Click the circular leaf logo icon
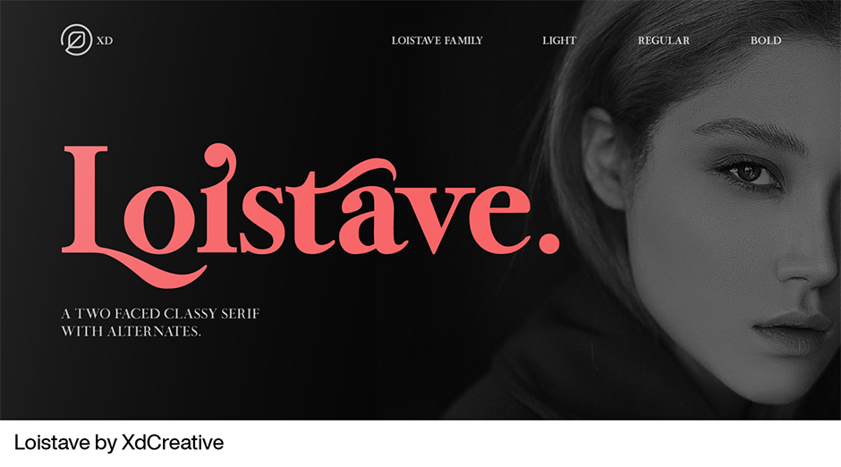This screenshot has height=467, width=841. (77, 39)
